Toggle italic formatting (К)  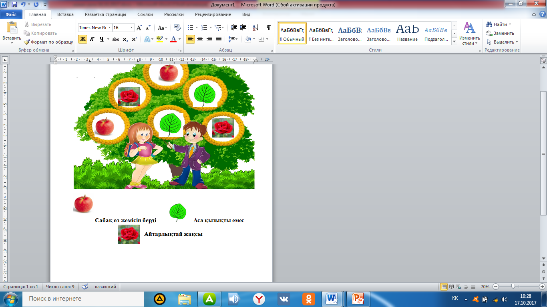point(92,39)
